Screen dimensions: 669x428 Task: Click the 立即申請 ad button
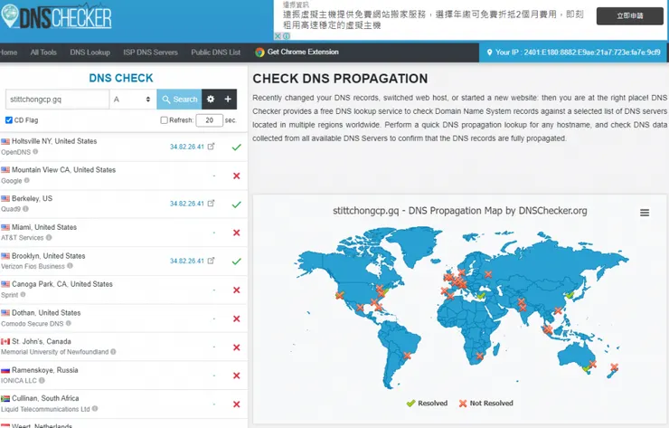pyautogui.click(x=629, y=16)
